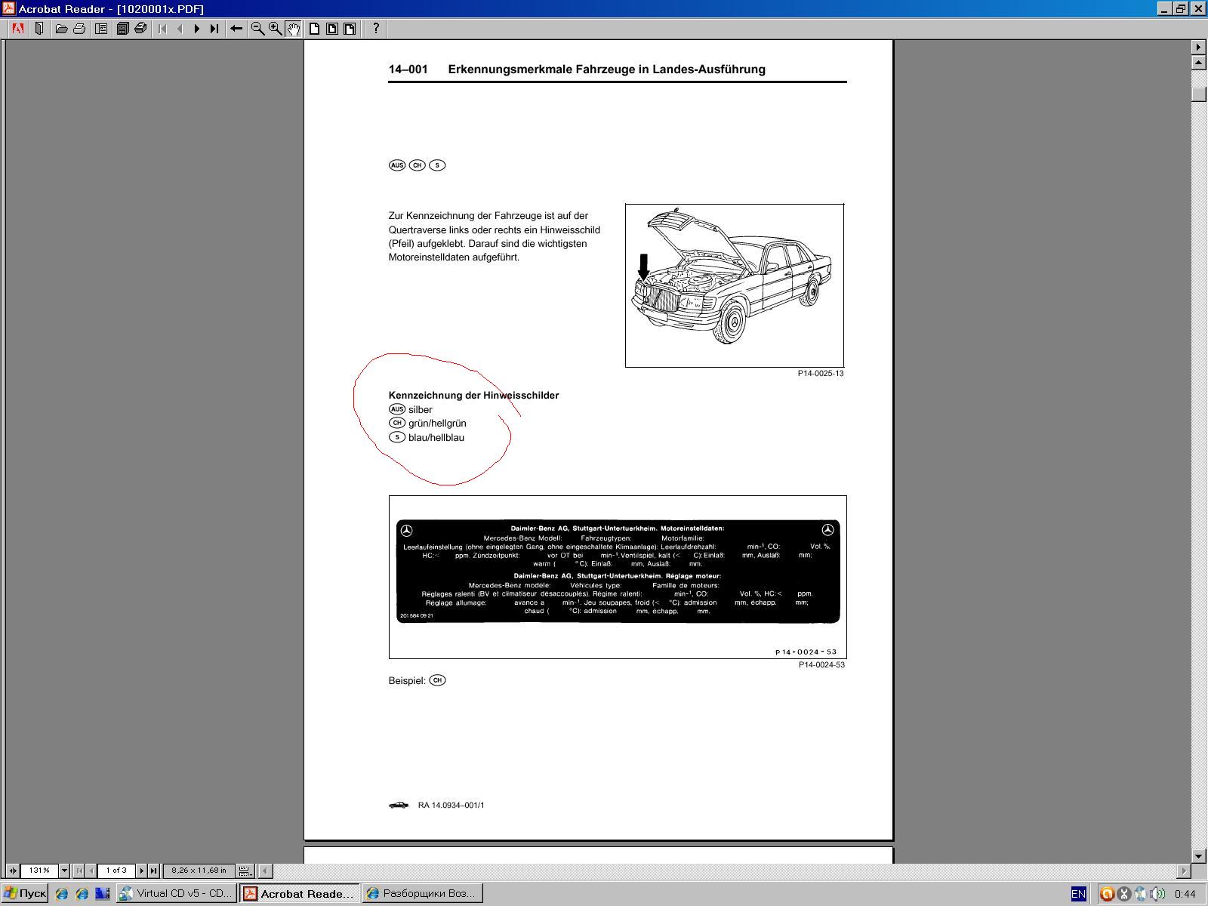This screenshot has height=906, width=1208.
Task: Restore the Acrobat Reader window
Action: pyautogui.click(x=1181, y=9)
